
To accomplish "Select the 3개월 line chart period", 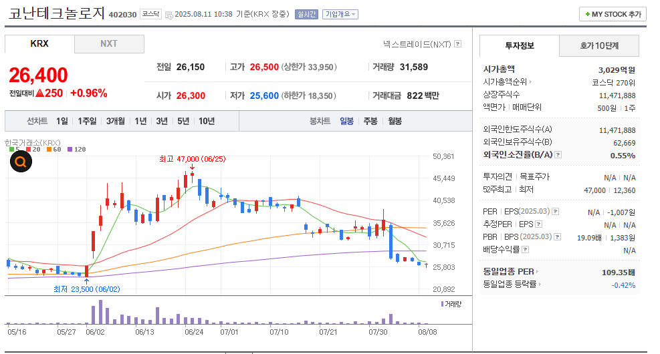I will pos(115,121).
